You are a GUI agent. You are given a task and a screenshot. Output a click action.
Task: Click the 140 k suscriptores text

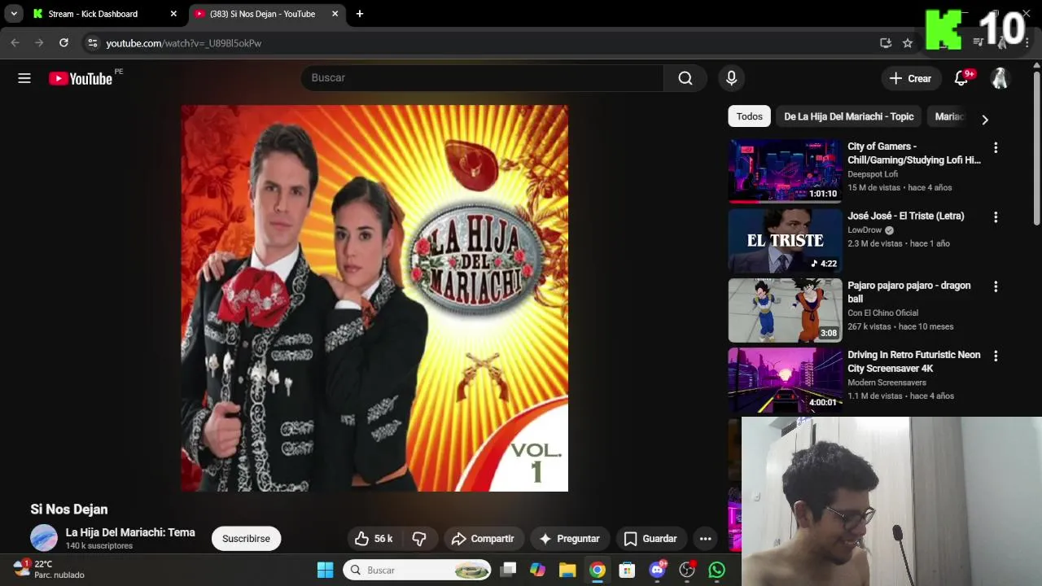[99, 546]
